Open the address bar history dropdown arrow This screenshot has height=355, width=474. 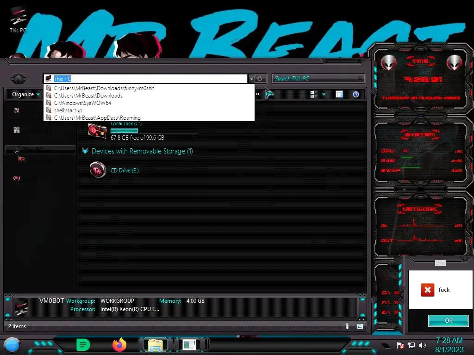click(251, 79)
